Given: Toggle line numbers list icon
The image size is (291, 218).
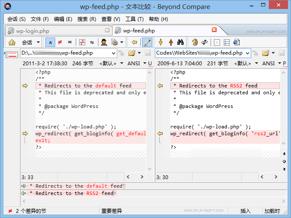Looking at the screenshot, I should [227, 42].
